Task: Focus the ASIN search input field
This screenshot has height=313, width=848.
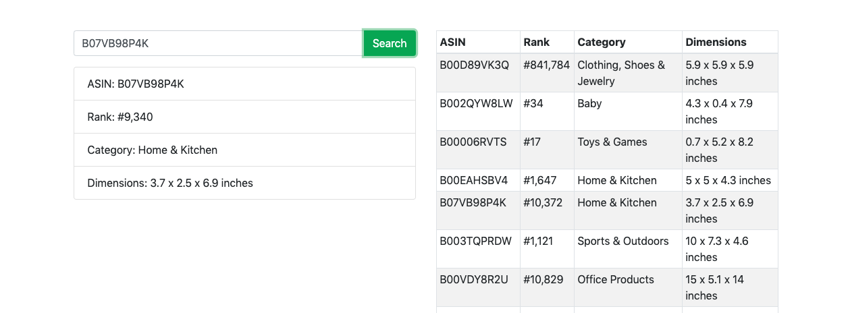Action: point(219,43)
